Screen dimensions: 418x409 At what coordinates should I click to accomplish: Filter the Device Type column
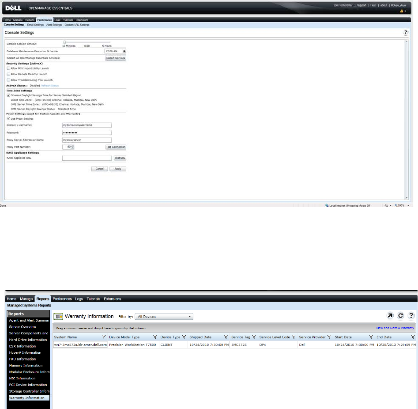click(184, 337)
